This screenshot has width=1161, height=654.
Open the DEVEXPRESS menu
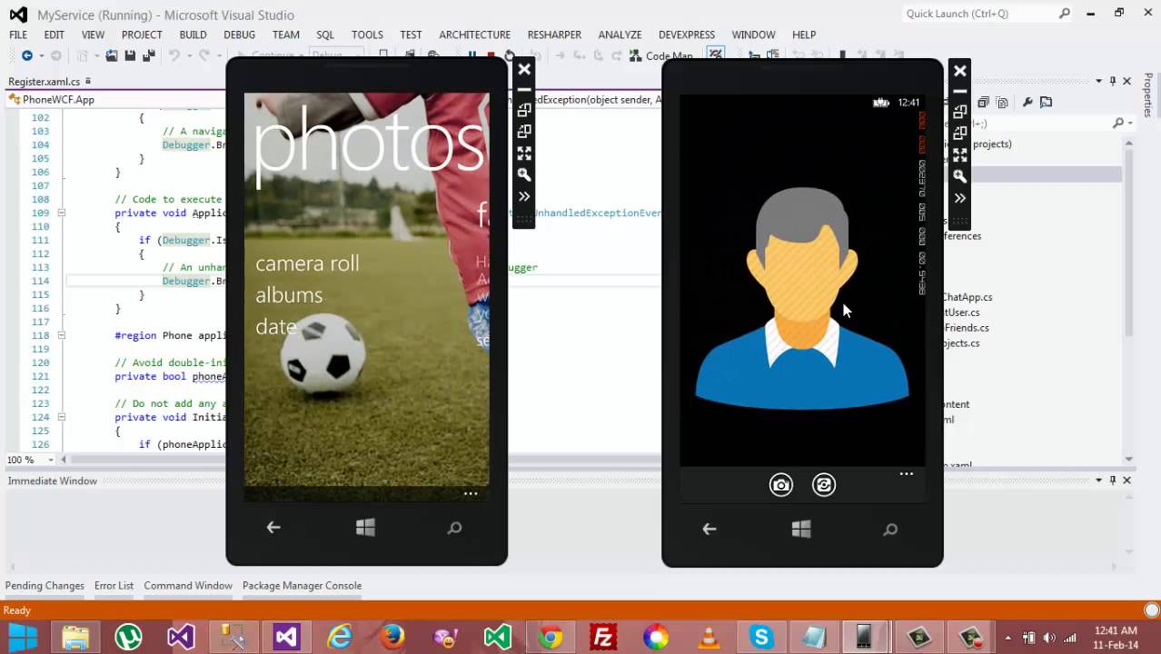click(x=686, y=35)
